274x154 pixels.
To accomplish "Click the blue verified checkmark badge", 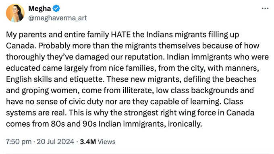I will [x=56, y=8].
